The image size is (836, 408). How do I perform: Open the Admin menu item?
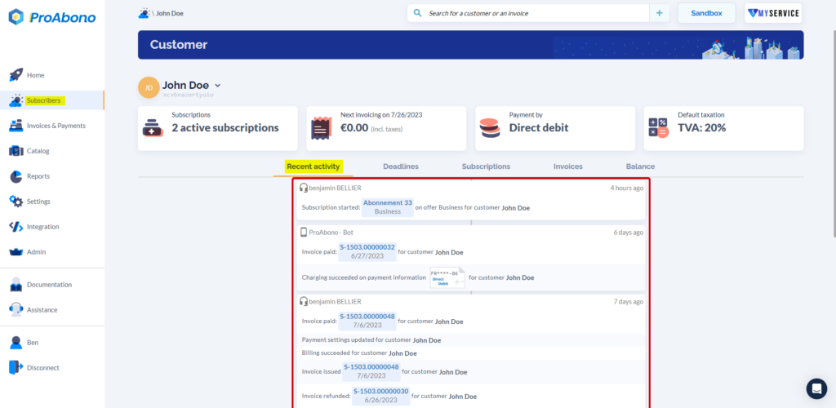point(36,252)
